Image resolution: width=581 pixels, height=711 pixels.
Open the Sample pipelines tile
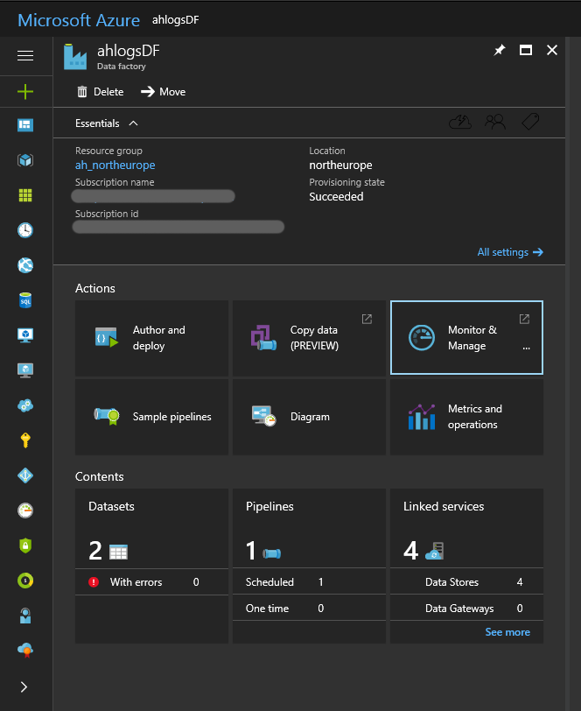[152, 417]
